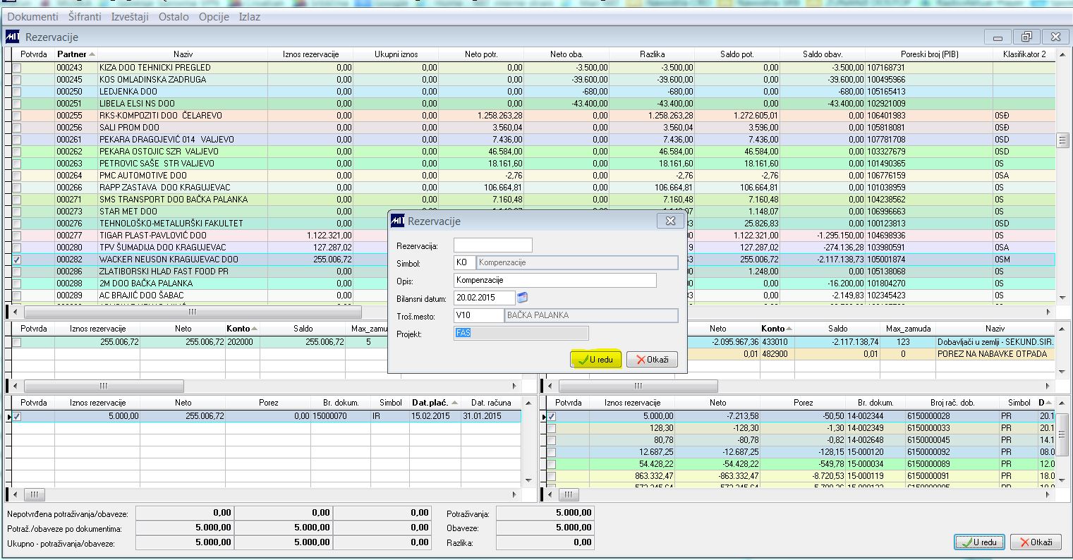The image size is (1073, 560).
Task: Click the left scroll arrow under the Konto 433010 grid
Action: (x=549, y=386)
